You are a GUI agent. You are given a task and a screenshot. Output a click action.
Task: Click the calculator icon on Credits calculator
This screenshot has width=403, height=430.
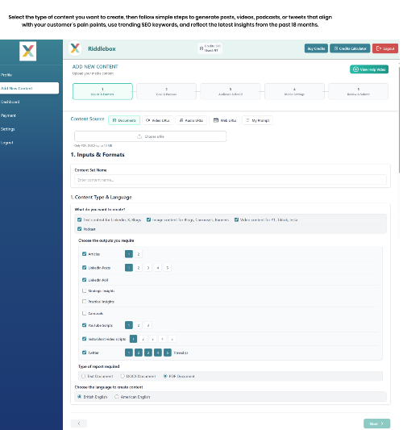coord(336,48)
